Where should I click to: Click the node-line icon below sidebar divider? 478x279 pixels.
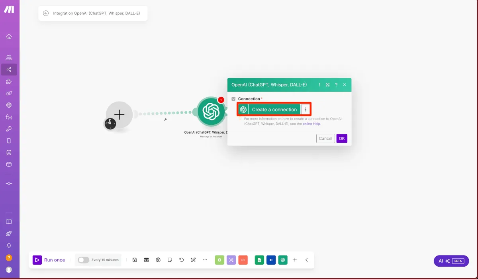9,183
